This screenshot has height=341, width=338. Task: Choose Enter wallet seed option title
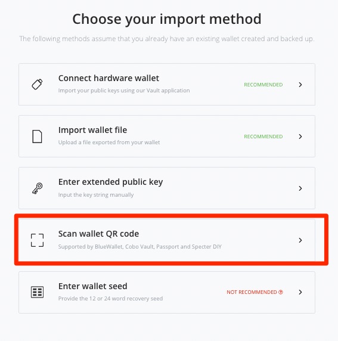[92, 286]
